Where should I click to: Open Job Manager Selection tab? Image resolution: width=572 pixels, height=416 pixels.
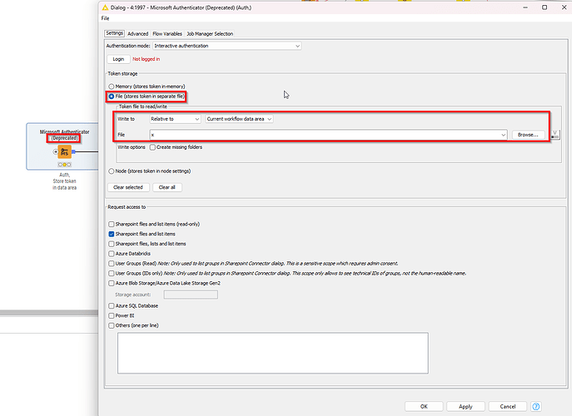[210, 33]
